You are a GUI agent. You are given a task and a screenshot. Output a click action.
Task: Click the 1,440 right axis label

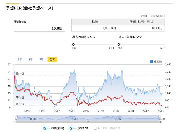(x=168, y=64)
